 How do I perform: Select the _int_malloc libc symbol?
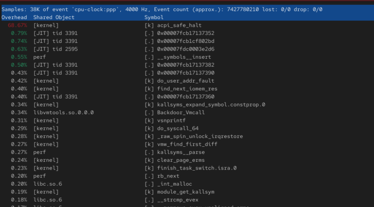(x=174, y=184)
